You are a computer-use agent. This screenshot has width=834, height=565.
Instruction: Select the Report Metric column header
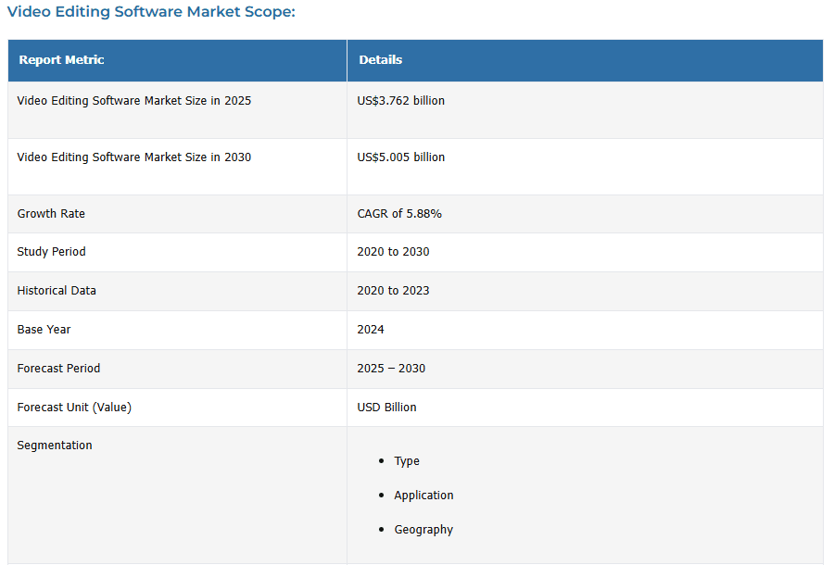coord(61,60)
